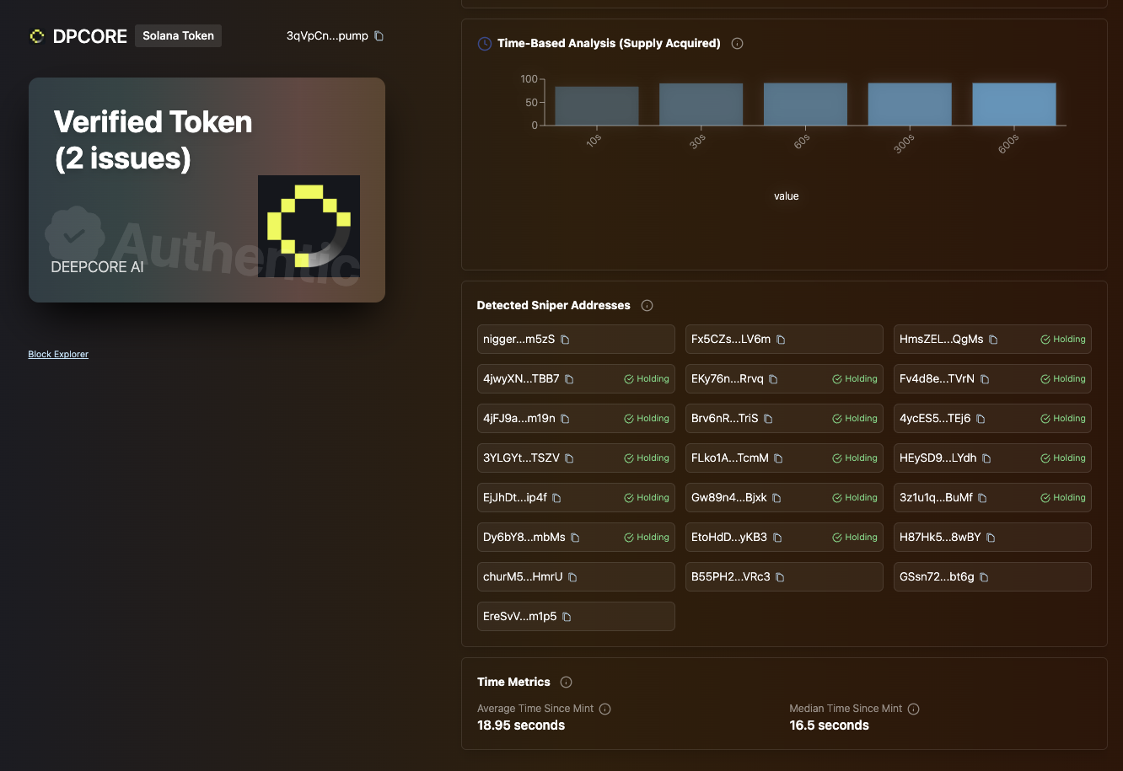This screenshot has height=771, width=1123.
Task: Click the 16.5 seconds value
Action: 829,725
